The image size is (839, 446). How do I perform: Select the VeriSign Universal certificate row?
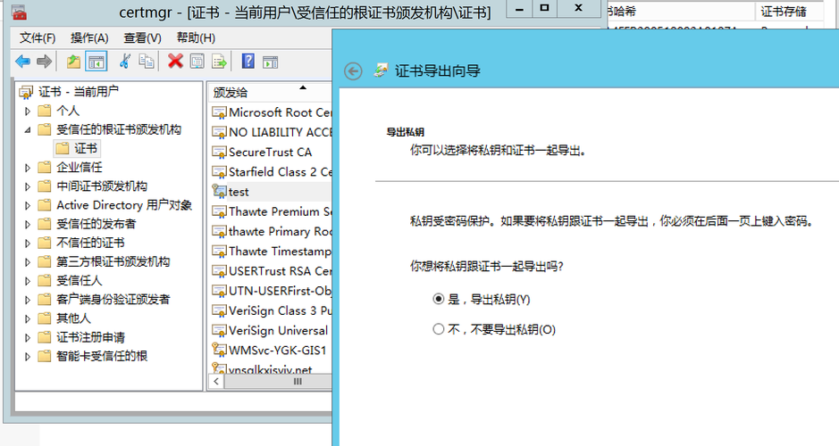272,330
